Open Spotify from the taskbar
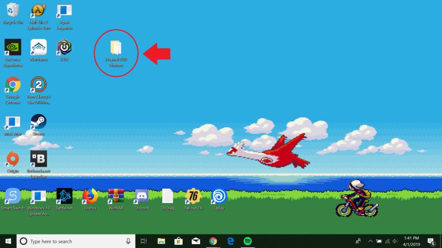The image size is (442, 248). tap(248, 241)
